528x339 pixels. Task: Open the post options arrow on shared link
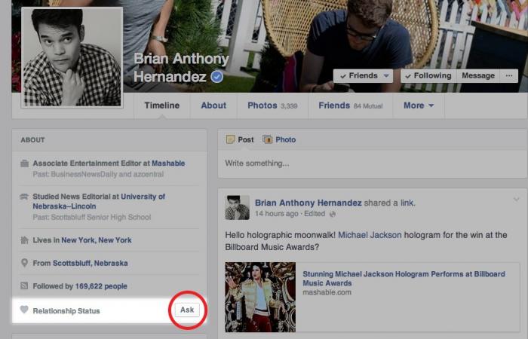tap(514, 200)
